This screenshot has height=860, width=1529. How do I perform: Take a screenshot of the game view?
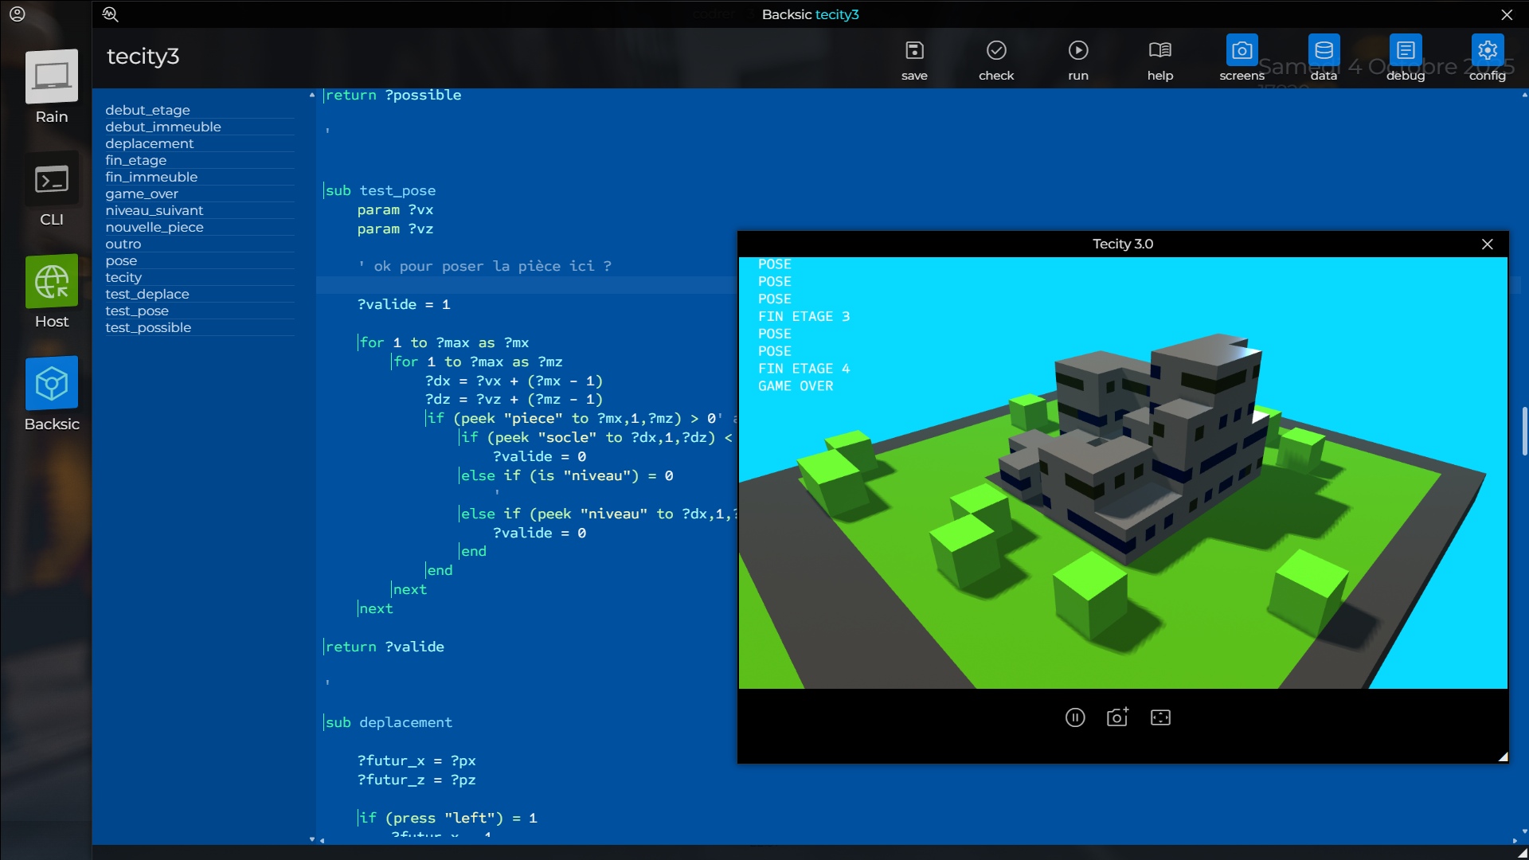pyautogui.click(x=1117, y=717)
